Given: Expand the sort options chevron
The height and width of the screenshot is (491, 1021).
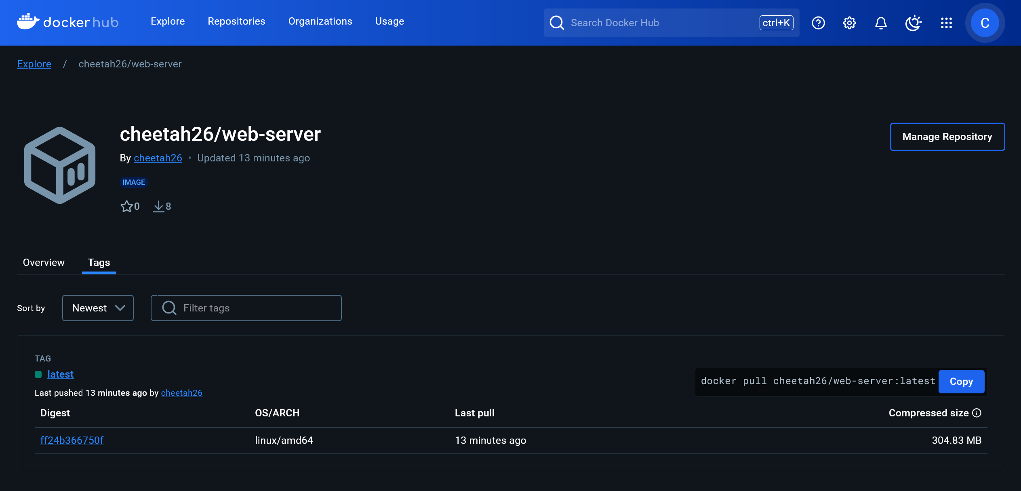Looking at the screenshot, I should click(x=120, y=308).
